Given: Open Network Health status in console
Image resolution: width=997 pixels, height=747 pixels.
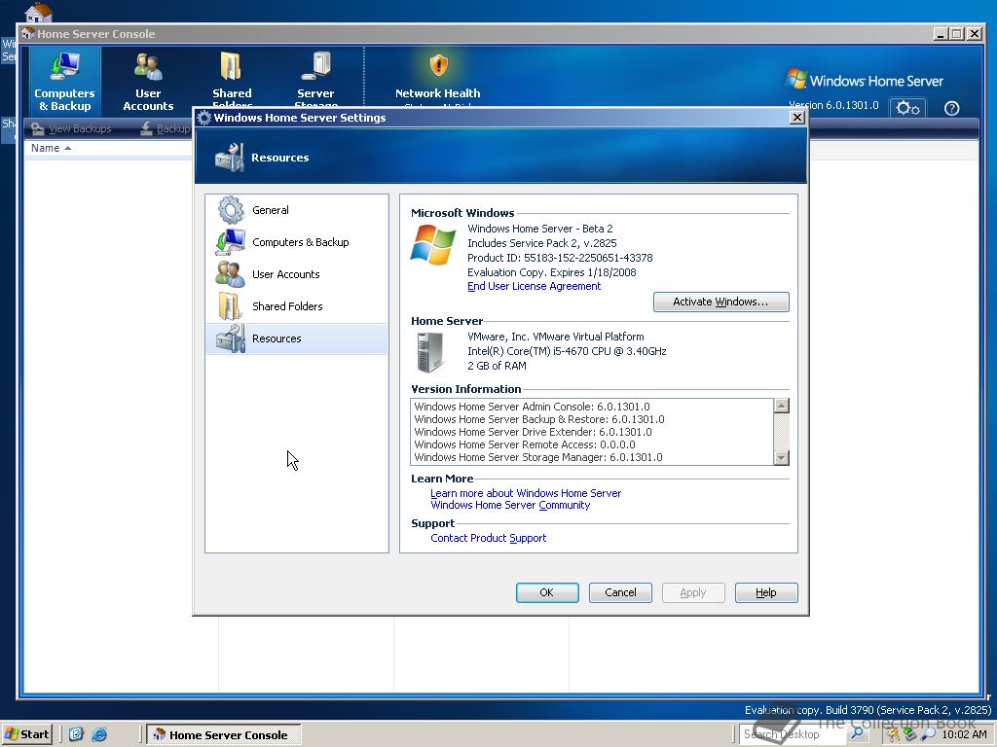Looking at the screenshot, I should 437,80.
